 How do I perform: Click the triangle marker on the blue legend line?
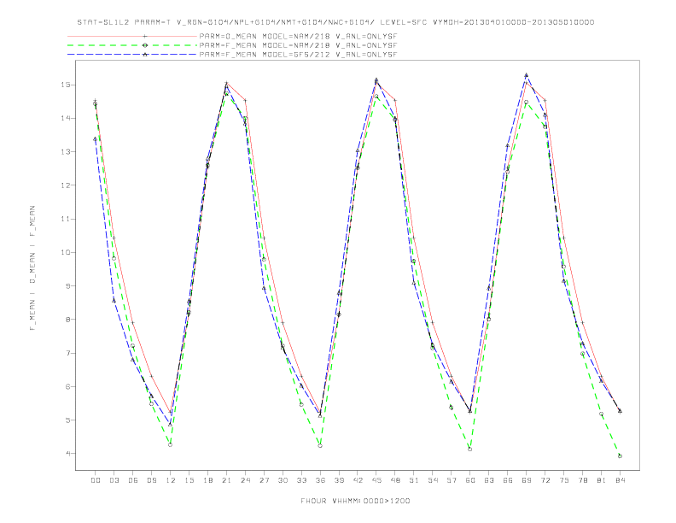pos(145,55)
